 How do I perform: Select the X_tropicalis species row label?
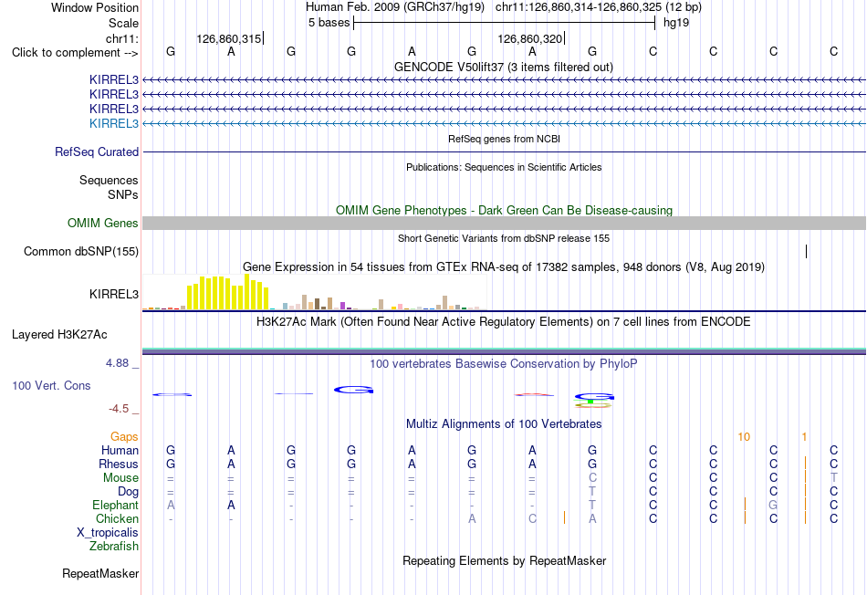[108, 533]
